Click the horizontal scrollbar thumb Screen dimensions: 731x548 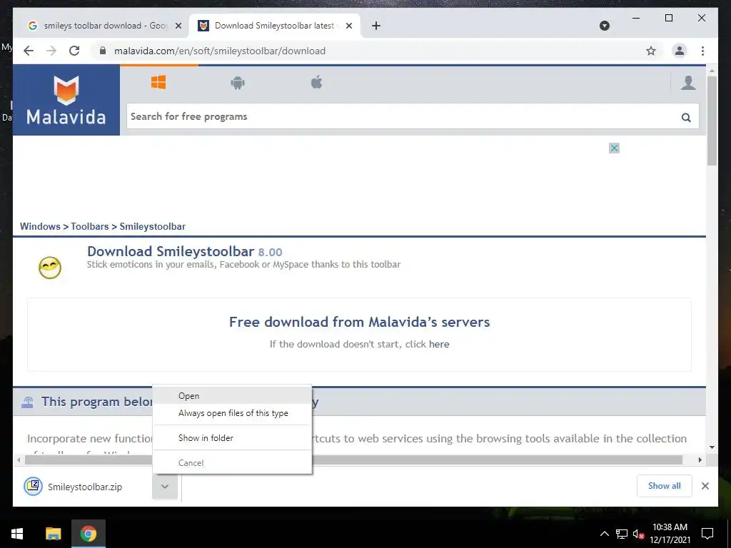click(x=353, y=460)
